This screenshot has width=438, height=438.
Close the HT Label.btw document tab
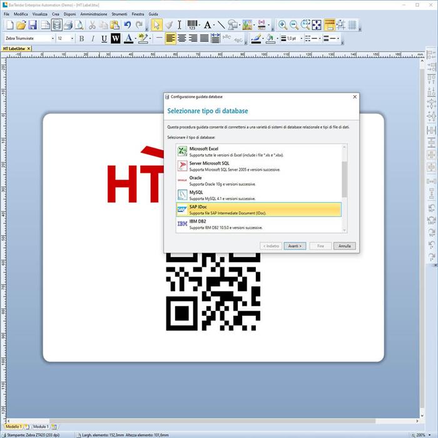click(x=29, y=49)
